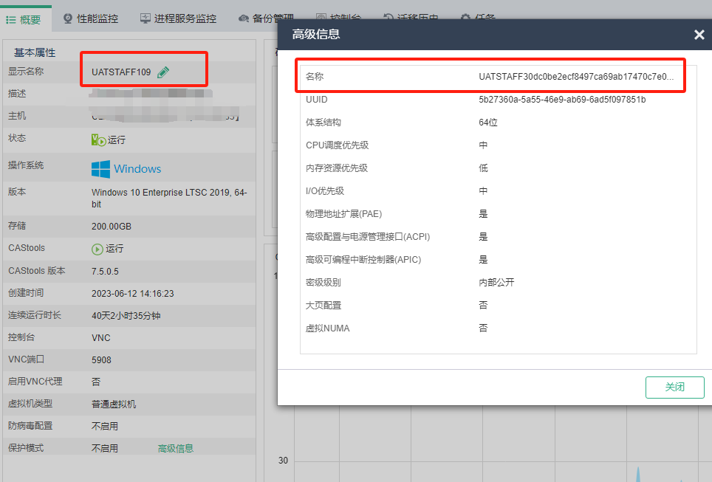
Task: Click the 高级可编程中断控制器(APIC) label
Action: (x=363, y=260)
